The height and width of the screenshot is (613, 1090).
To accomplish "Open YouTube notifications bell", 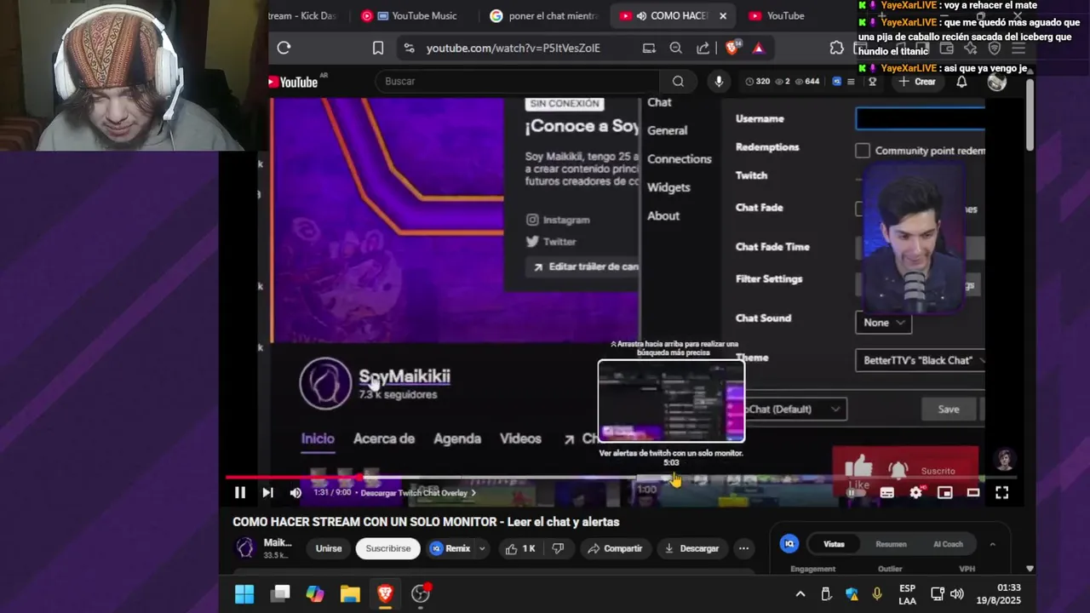I will pyautogui.click(x=961, y=82).
